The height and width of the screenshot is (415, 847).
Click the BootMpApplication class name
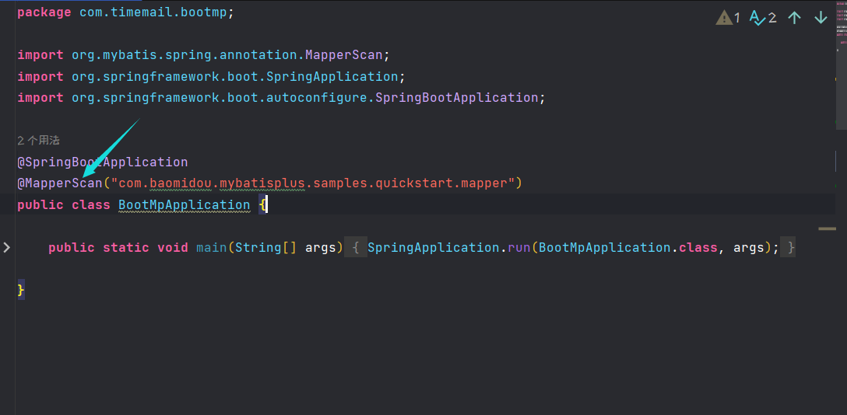pyautogui.click(x=185, y=205)
